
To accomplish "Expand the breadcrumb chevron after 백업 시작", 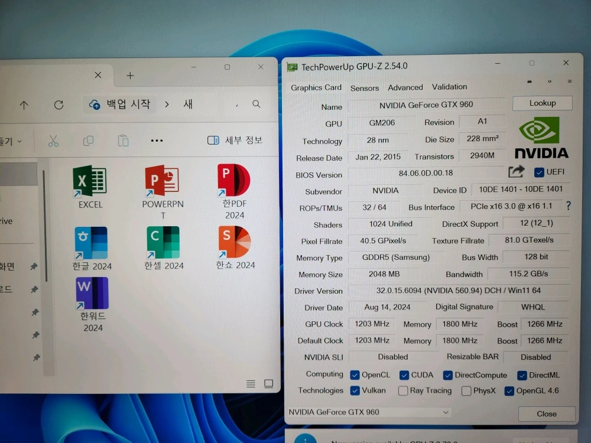I will coord(167,104).
